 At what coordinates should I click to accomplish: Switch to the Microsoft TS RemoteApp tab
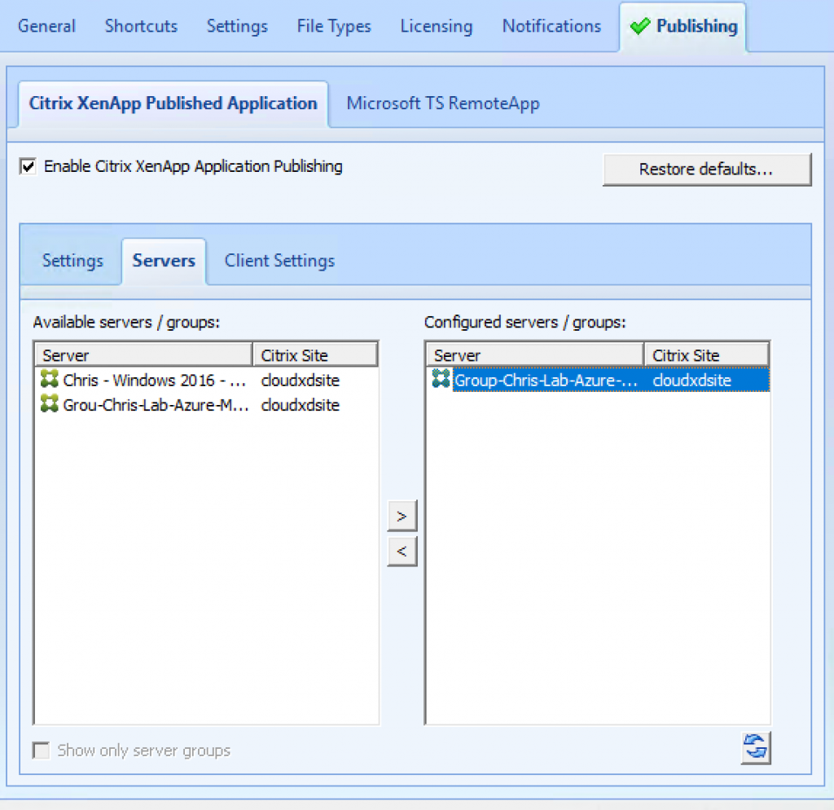click(x=442, y=103)
